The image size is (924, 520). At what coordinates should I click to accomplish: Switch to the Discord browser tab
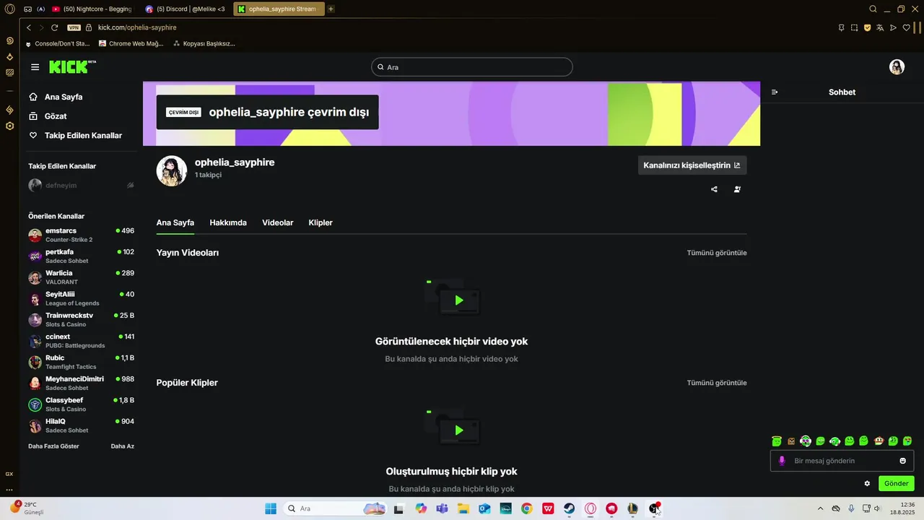tap(185, 9)
